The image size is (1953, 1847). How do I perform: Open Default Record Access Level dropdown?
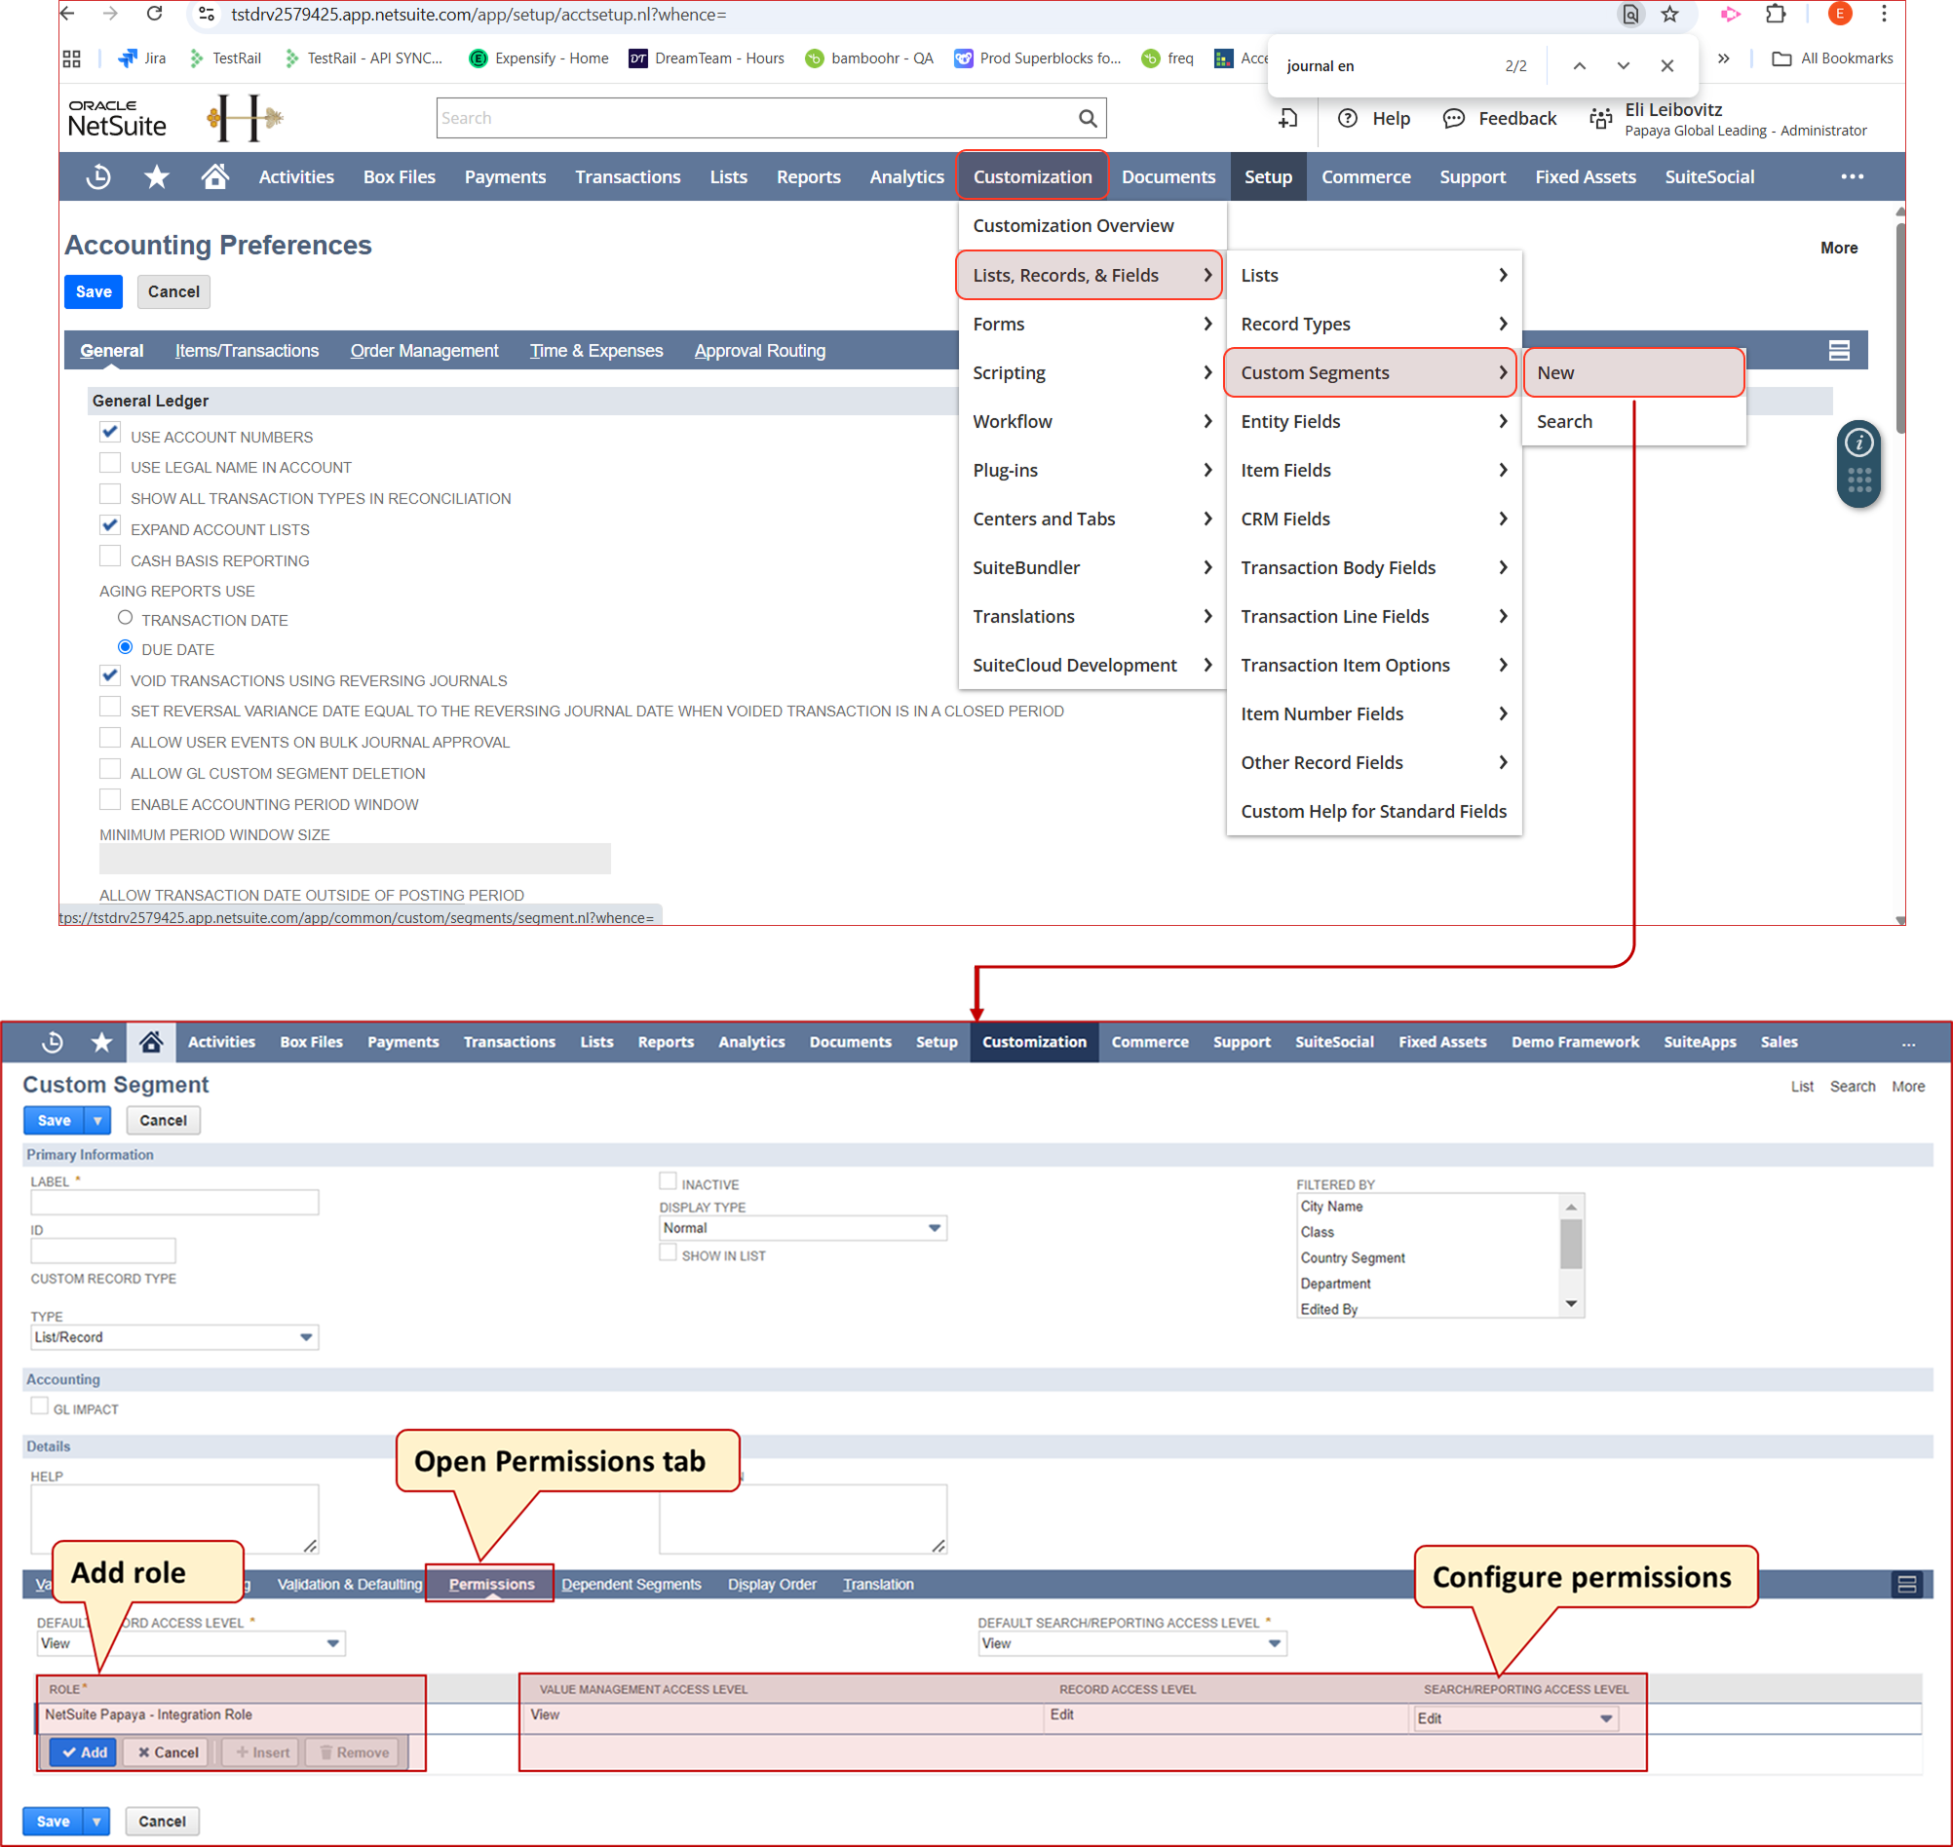pos(191,1643)
